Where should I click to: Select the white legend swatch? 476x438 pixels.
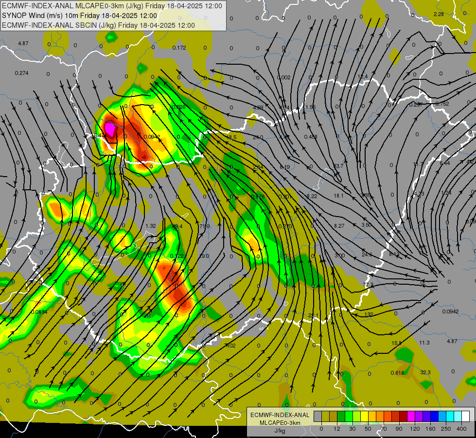(x=466, y=416)
